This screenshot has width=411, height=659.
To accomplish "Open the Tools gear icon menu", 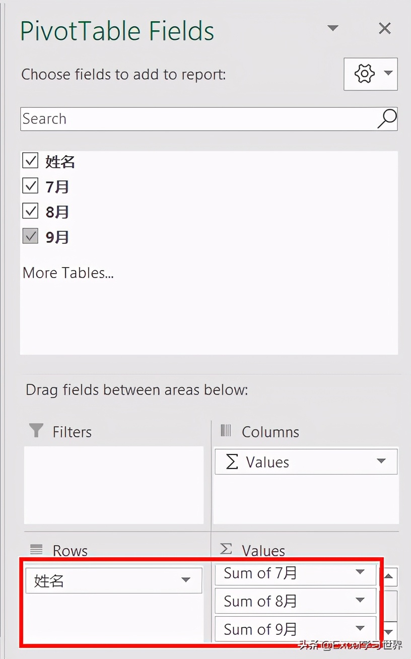I will [x=371, y=74].
